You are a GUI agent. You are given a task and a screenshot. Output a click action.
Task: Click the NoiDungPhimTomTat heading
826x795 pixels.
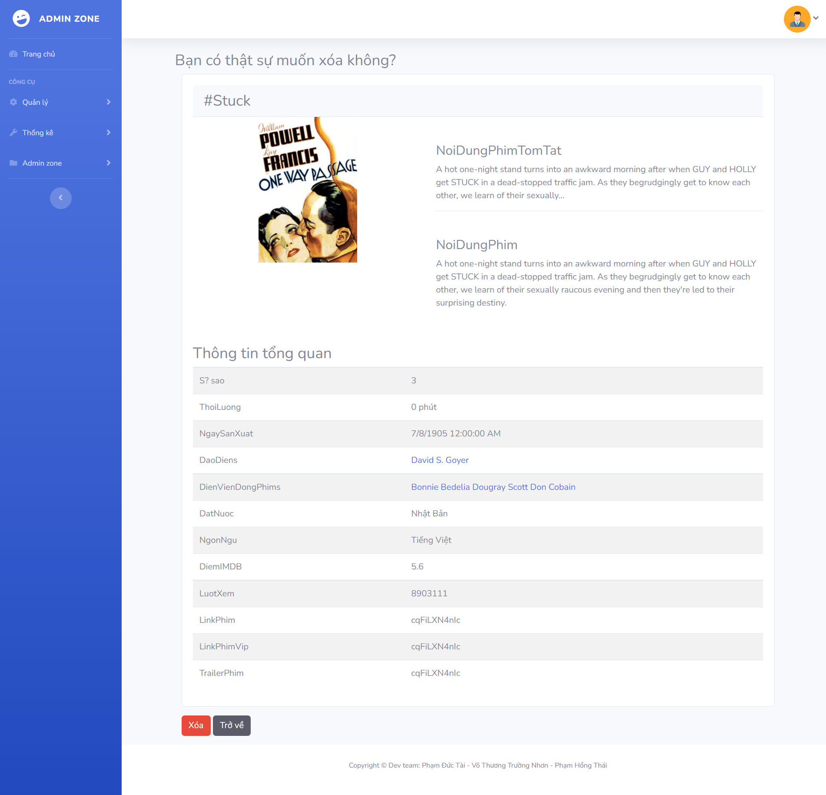point(498,150)
